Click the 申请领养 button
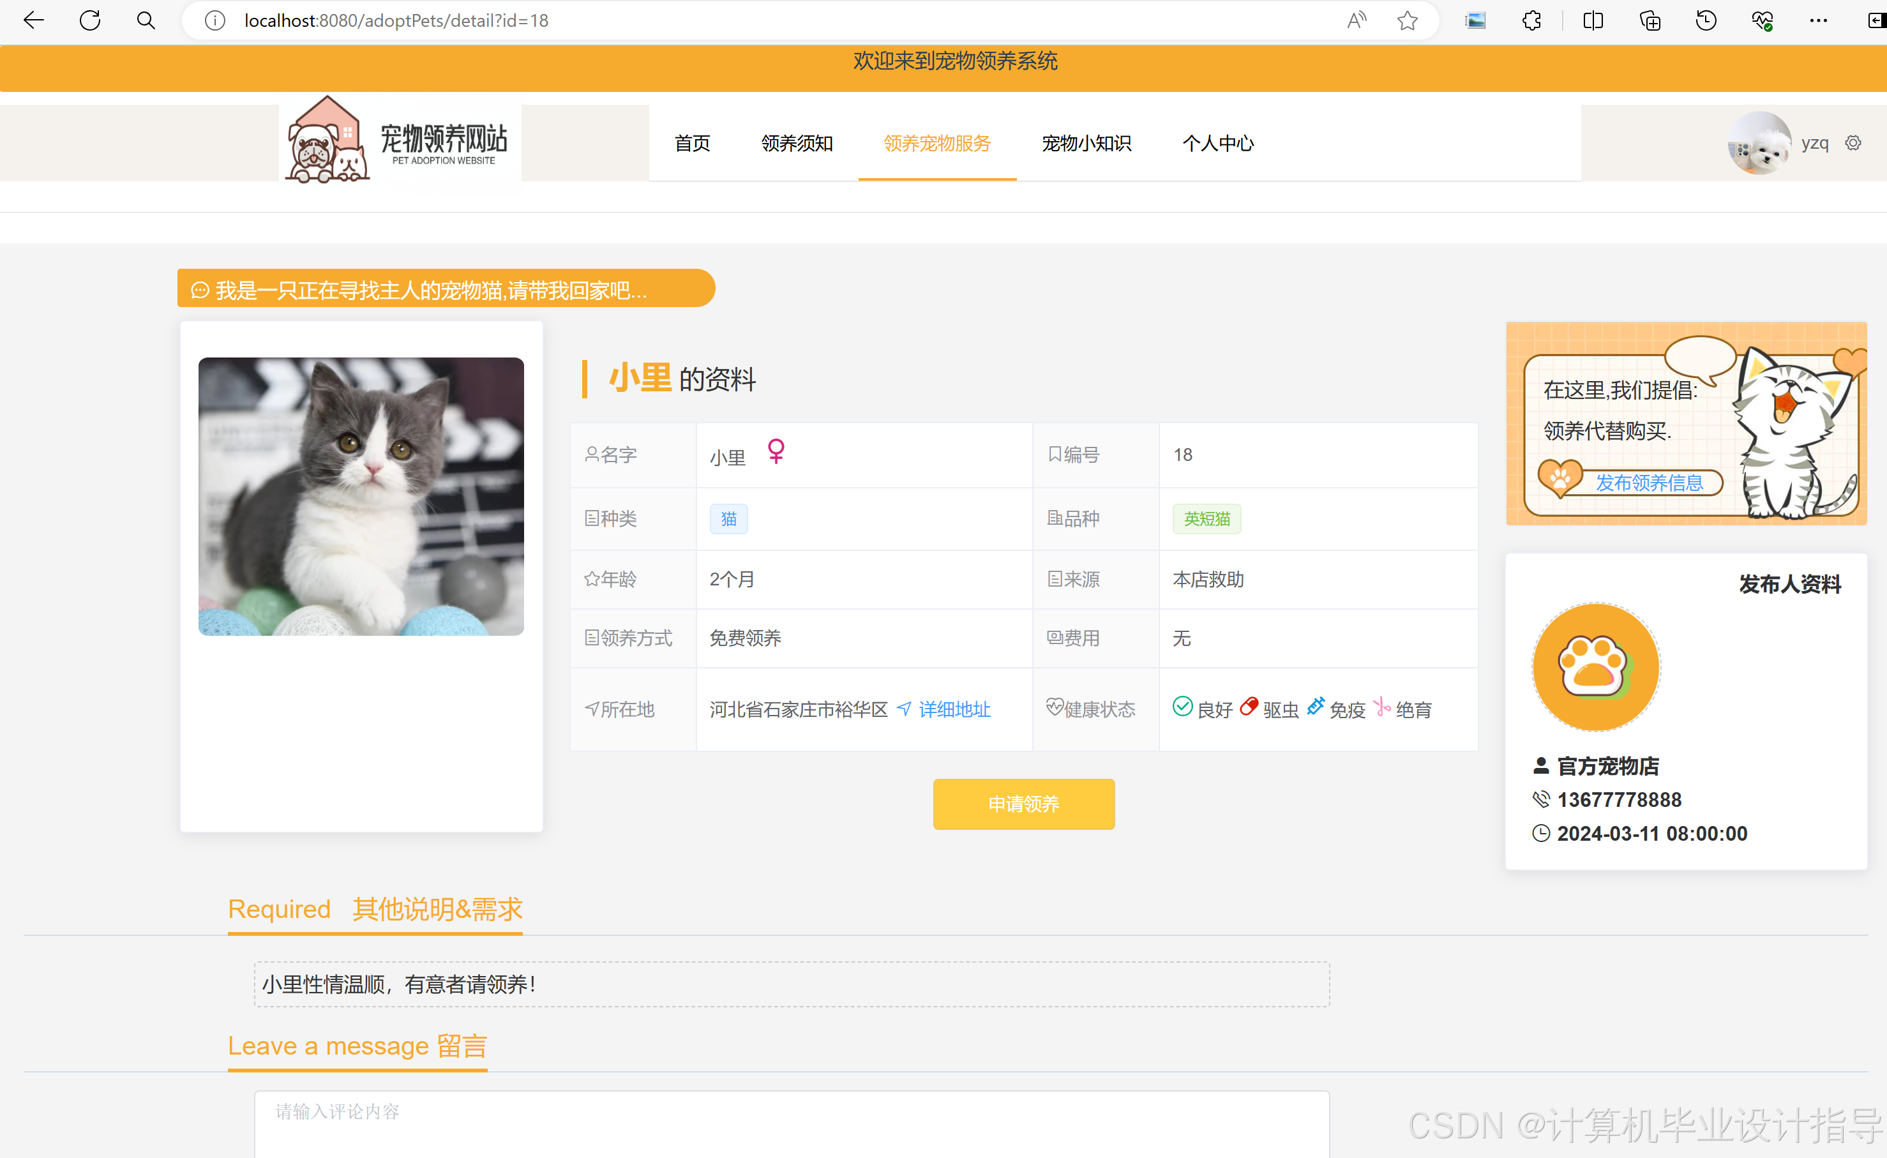 pyautogui.click(x=1024, y=804)
